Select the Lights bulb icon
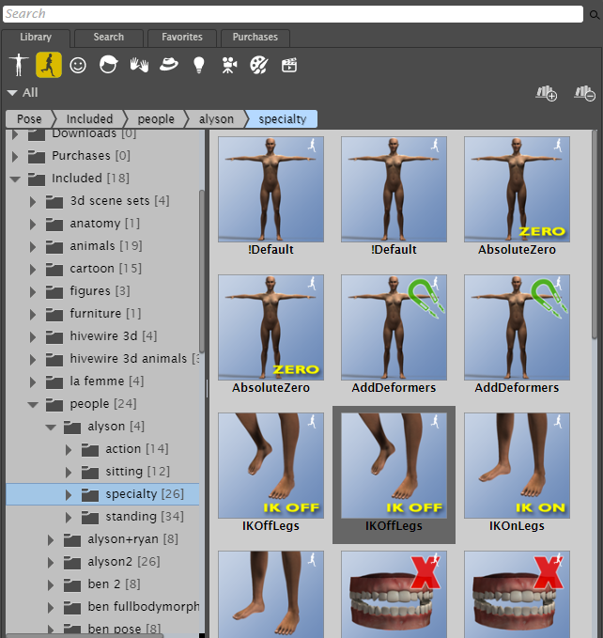The image size is (603, 638). [x=198, y=65]
